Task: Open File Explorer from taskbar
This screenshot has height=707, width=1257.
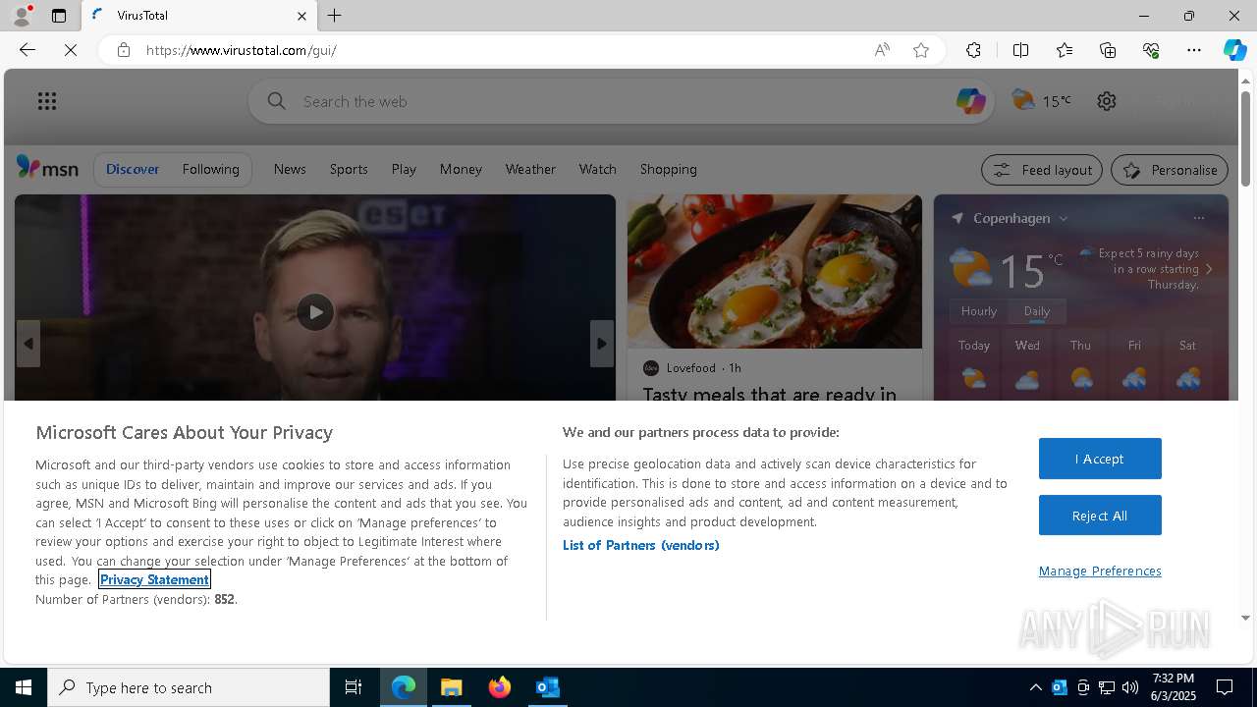Action: 452,687
